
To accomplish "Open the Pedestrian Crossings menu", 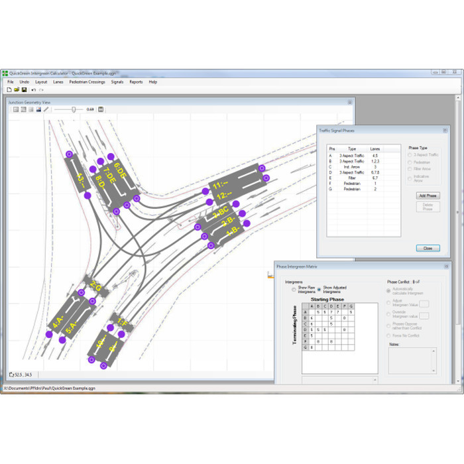I will 87,82.
